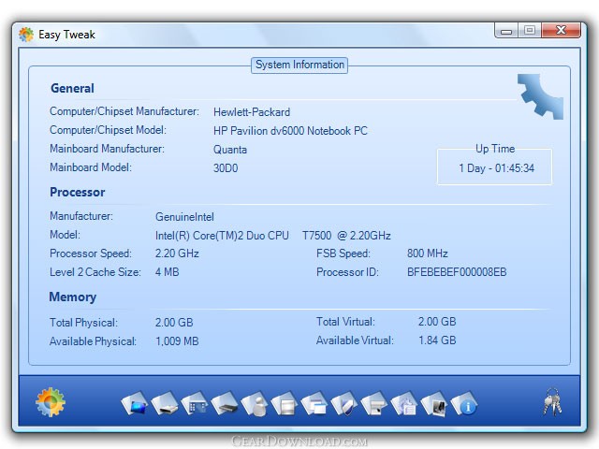Screen dimensions: 599x449
Task: Open the overlapping windows category icon
Action: point(314,403)
